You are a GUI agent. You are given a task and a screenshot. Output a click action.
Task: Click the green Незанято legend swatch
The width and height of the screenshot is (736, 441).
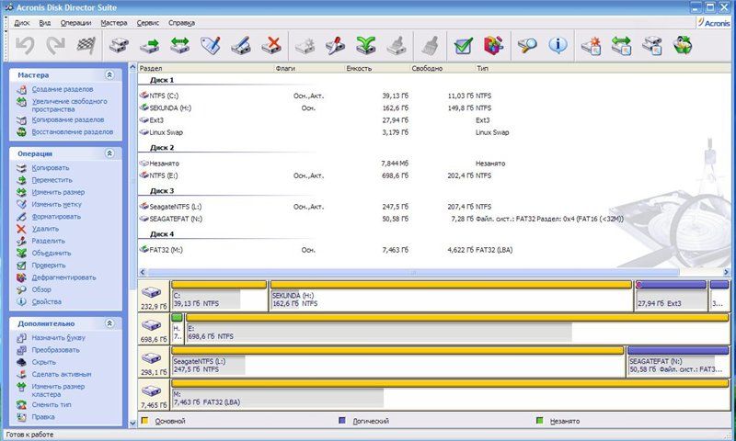(x=540, y=421)
